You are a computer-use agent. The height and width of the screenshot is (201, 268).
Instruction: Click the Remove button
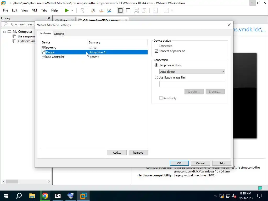138,153
